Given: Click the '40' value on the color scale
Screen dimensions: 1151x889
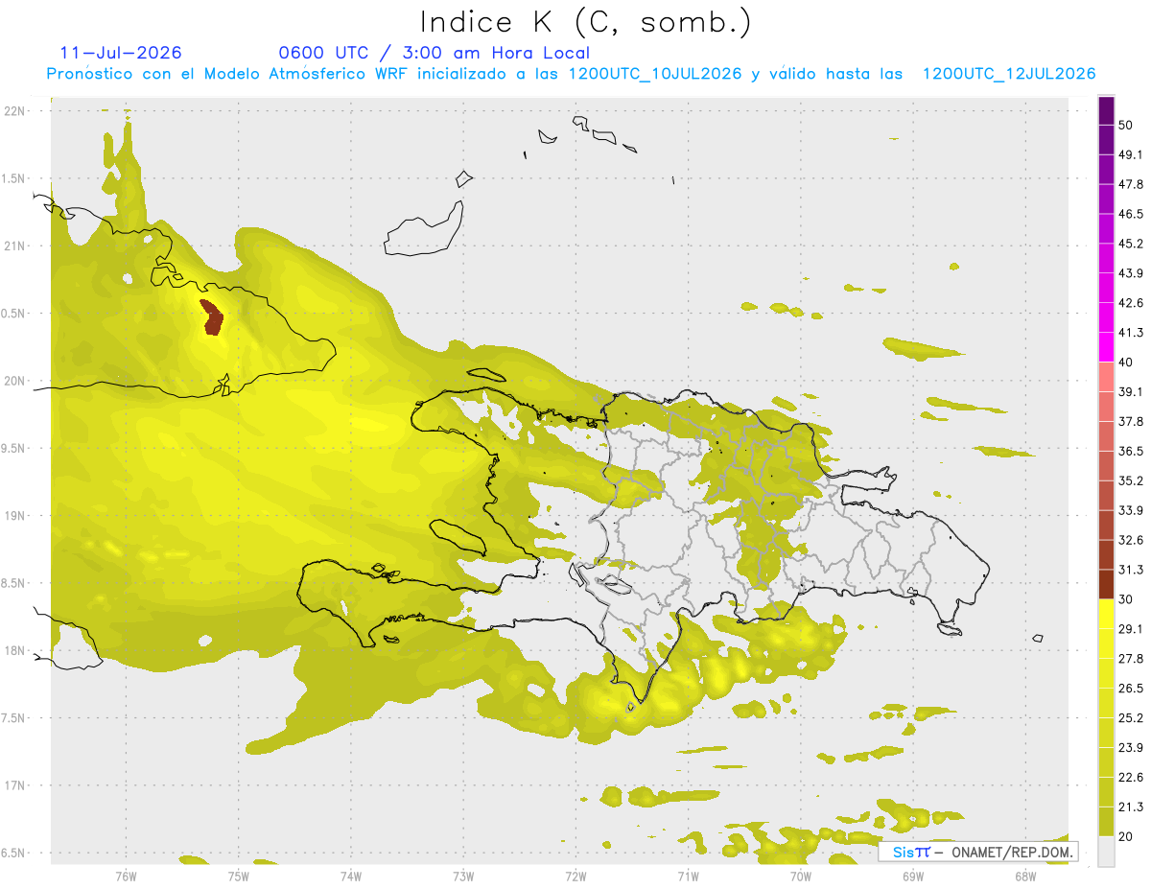Looking at the screenshot, I should click(x=1126, y=363).
